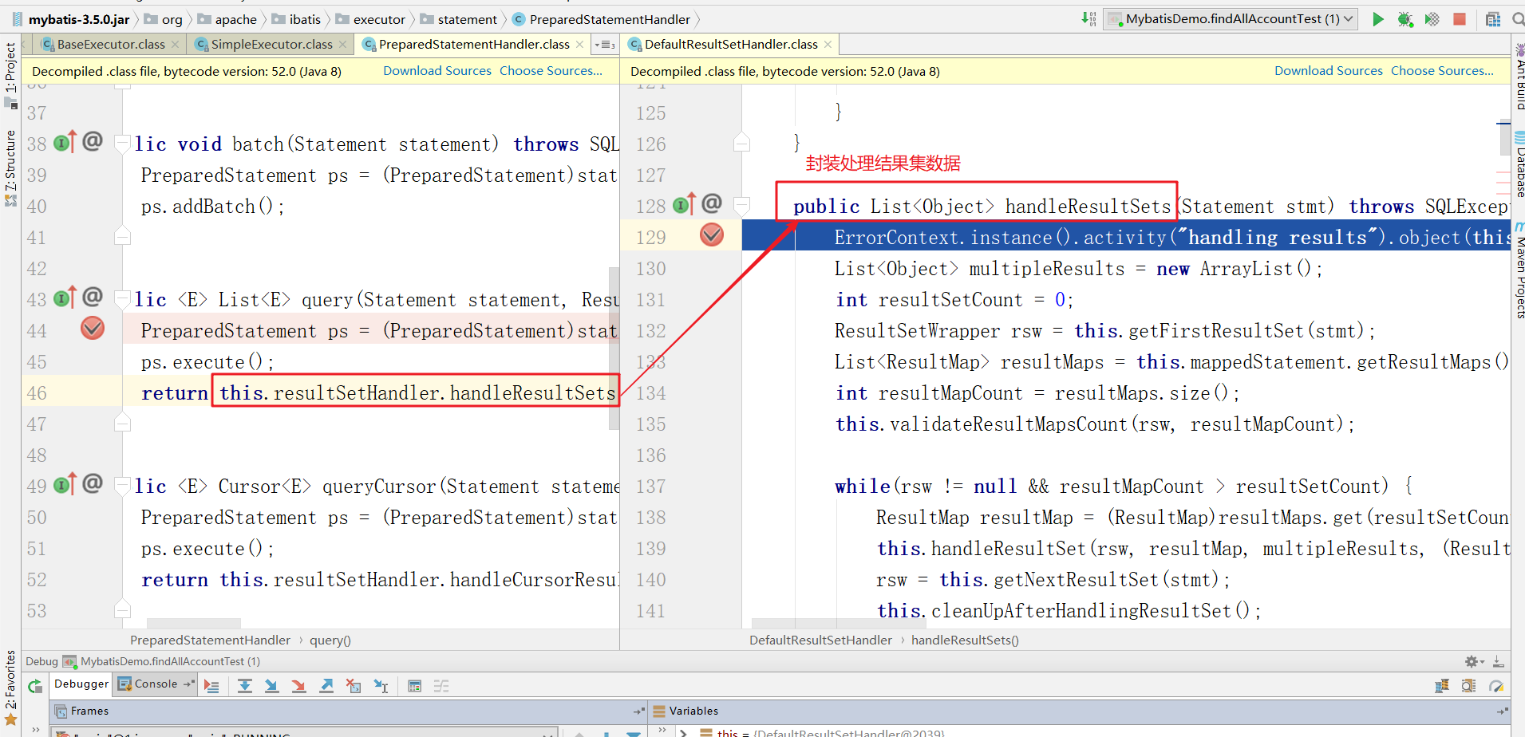Expand the 'this' variable in Variables panel

pyautogui.click(x=683, y=732)
